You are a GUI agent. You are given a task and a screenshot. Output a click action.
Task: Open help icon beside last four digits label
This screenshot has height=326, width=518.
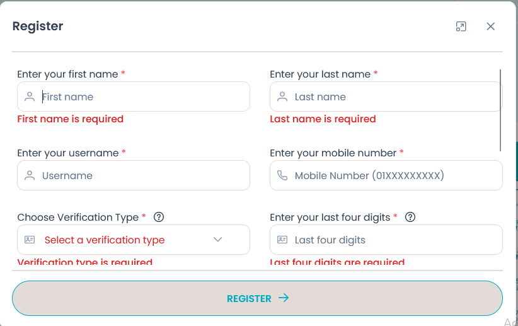(x=410, y=217)
